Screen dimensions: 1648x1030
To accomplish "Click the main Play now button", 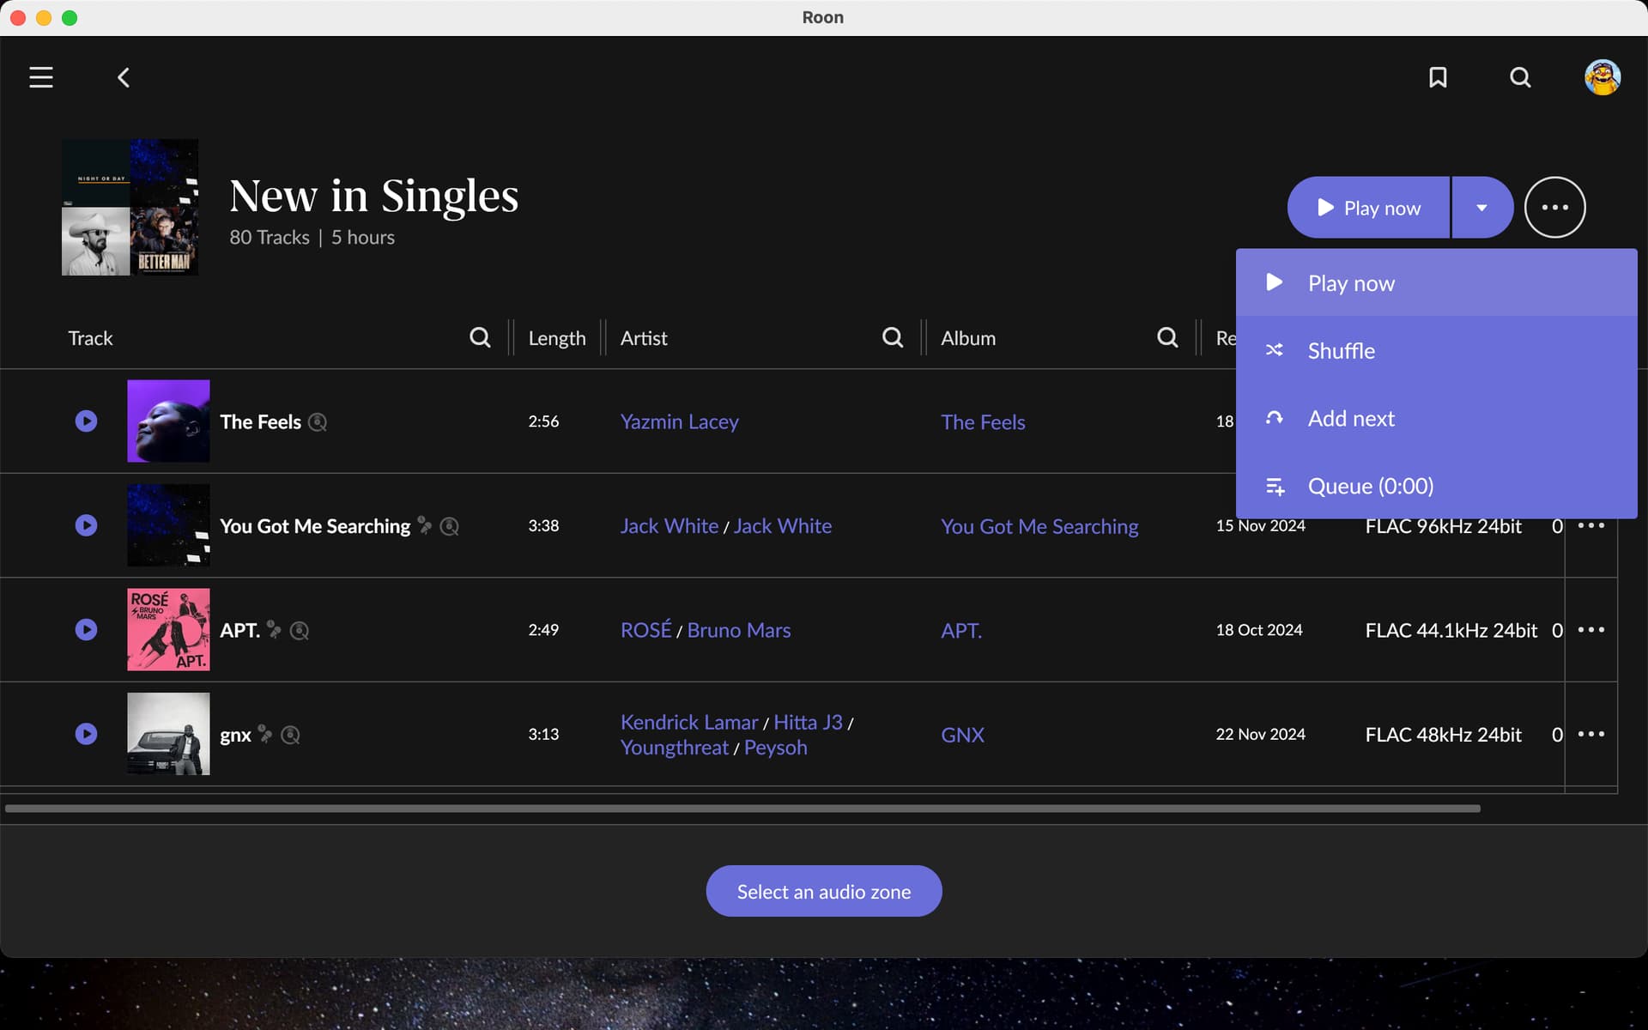I will point(1369,207).
